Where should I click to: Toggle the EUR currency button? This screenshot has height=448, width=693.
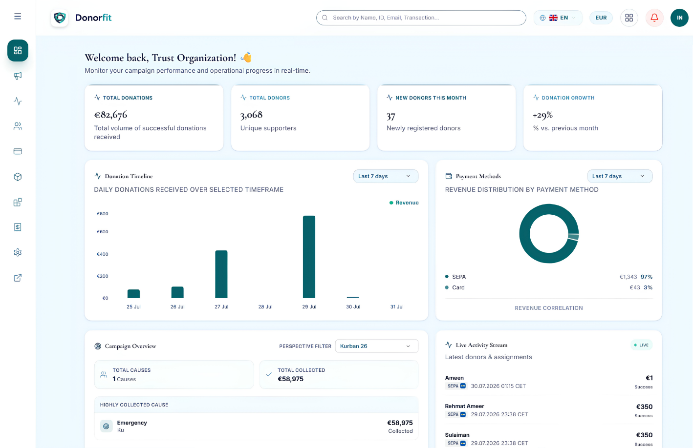point(601,18)
